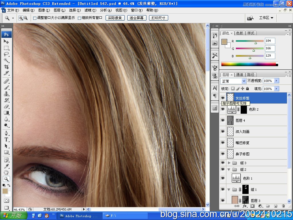Select the Rectangular Marquee tool
293x220 pixels.
(x=6, y=48)
